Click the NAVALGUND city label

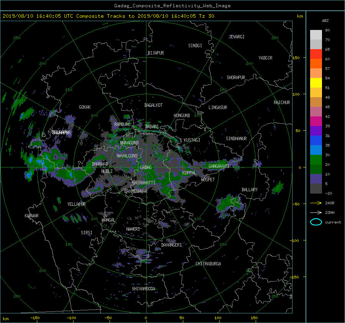127,156
